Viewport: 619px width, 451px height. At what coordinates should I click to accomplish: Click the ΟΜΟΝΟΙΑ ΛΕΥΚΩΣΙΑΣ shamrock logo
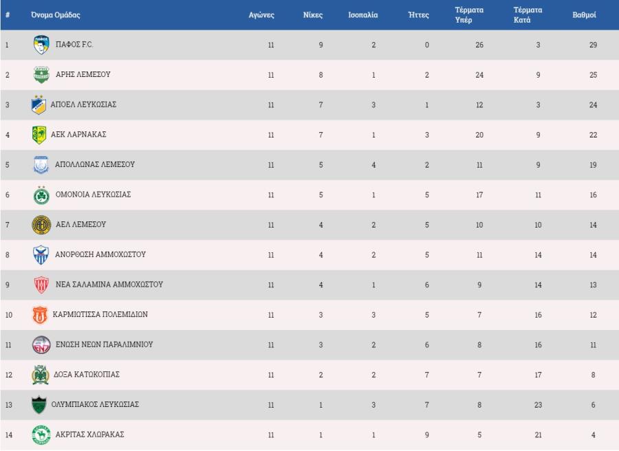41,195
